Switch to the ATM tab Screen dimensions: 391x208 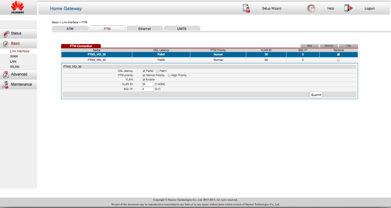pyautogui.click(x=70, y=29)
